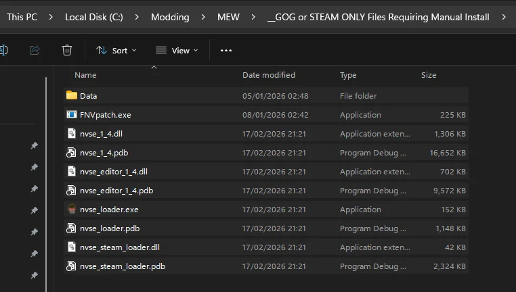Select the nvse_1_4.dll file icon
Viewport: 516px width, 292px height.
72,134
